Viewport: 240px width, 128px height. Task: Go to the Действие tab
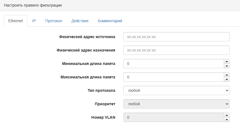[x=80, y=21]
